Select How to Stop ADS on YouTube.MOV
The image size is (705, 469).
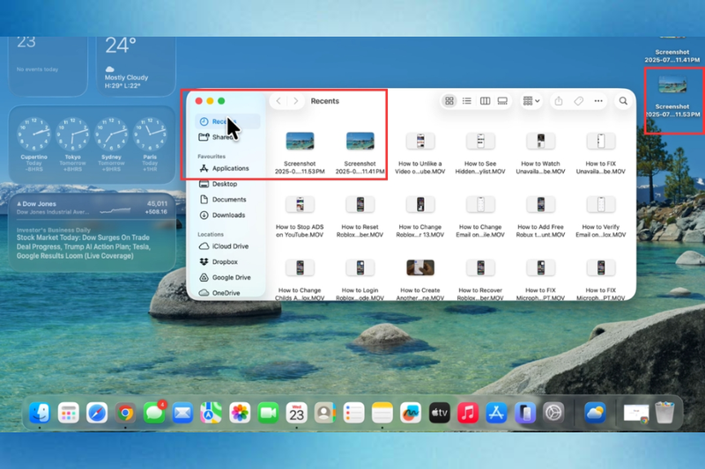(300, 216)
